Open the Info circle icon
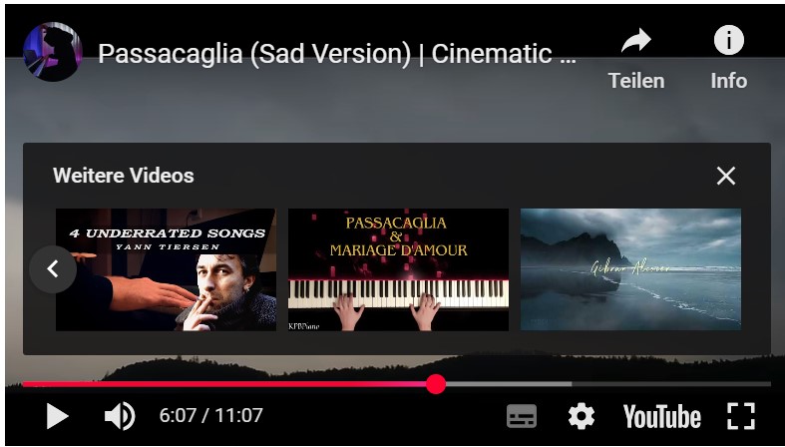 729,40
